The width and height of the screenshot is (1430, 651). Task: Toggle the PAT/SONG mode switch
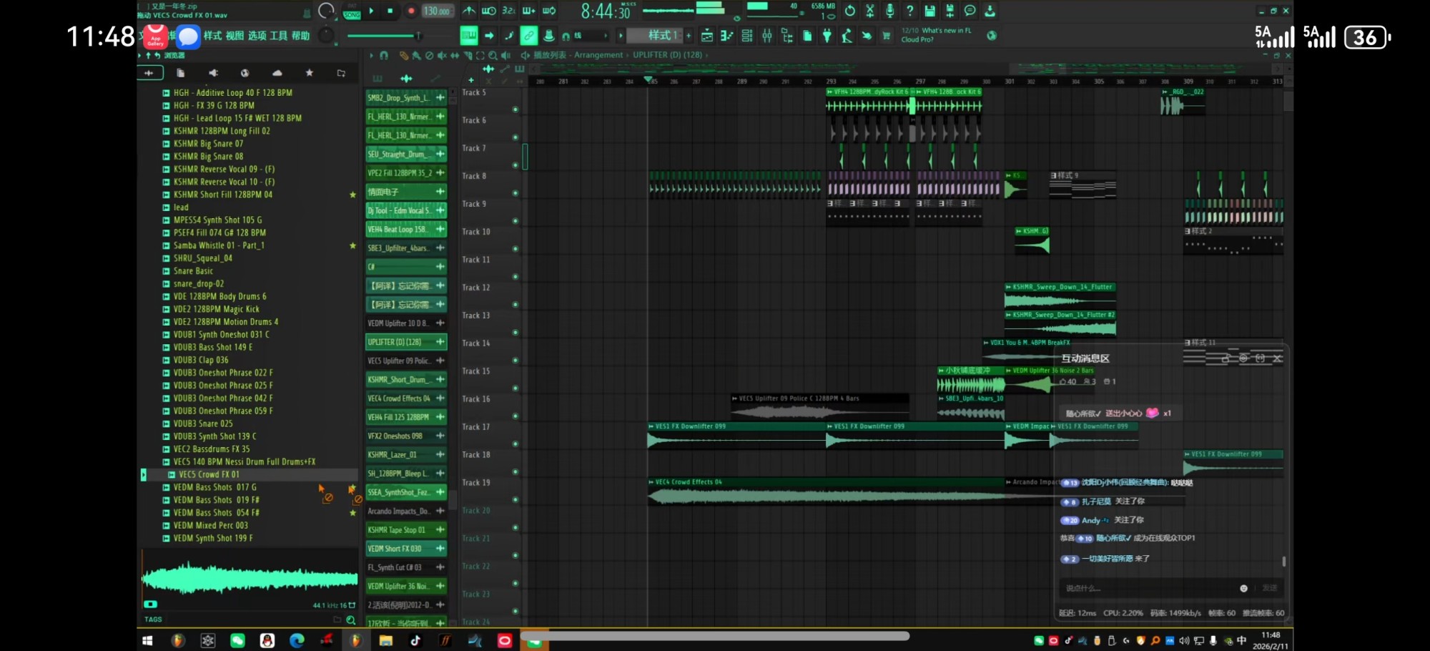[352, 11]
